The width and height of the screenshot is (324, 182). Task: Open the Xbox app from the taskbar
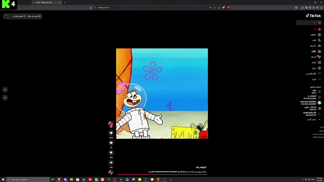96,179
